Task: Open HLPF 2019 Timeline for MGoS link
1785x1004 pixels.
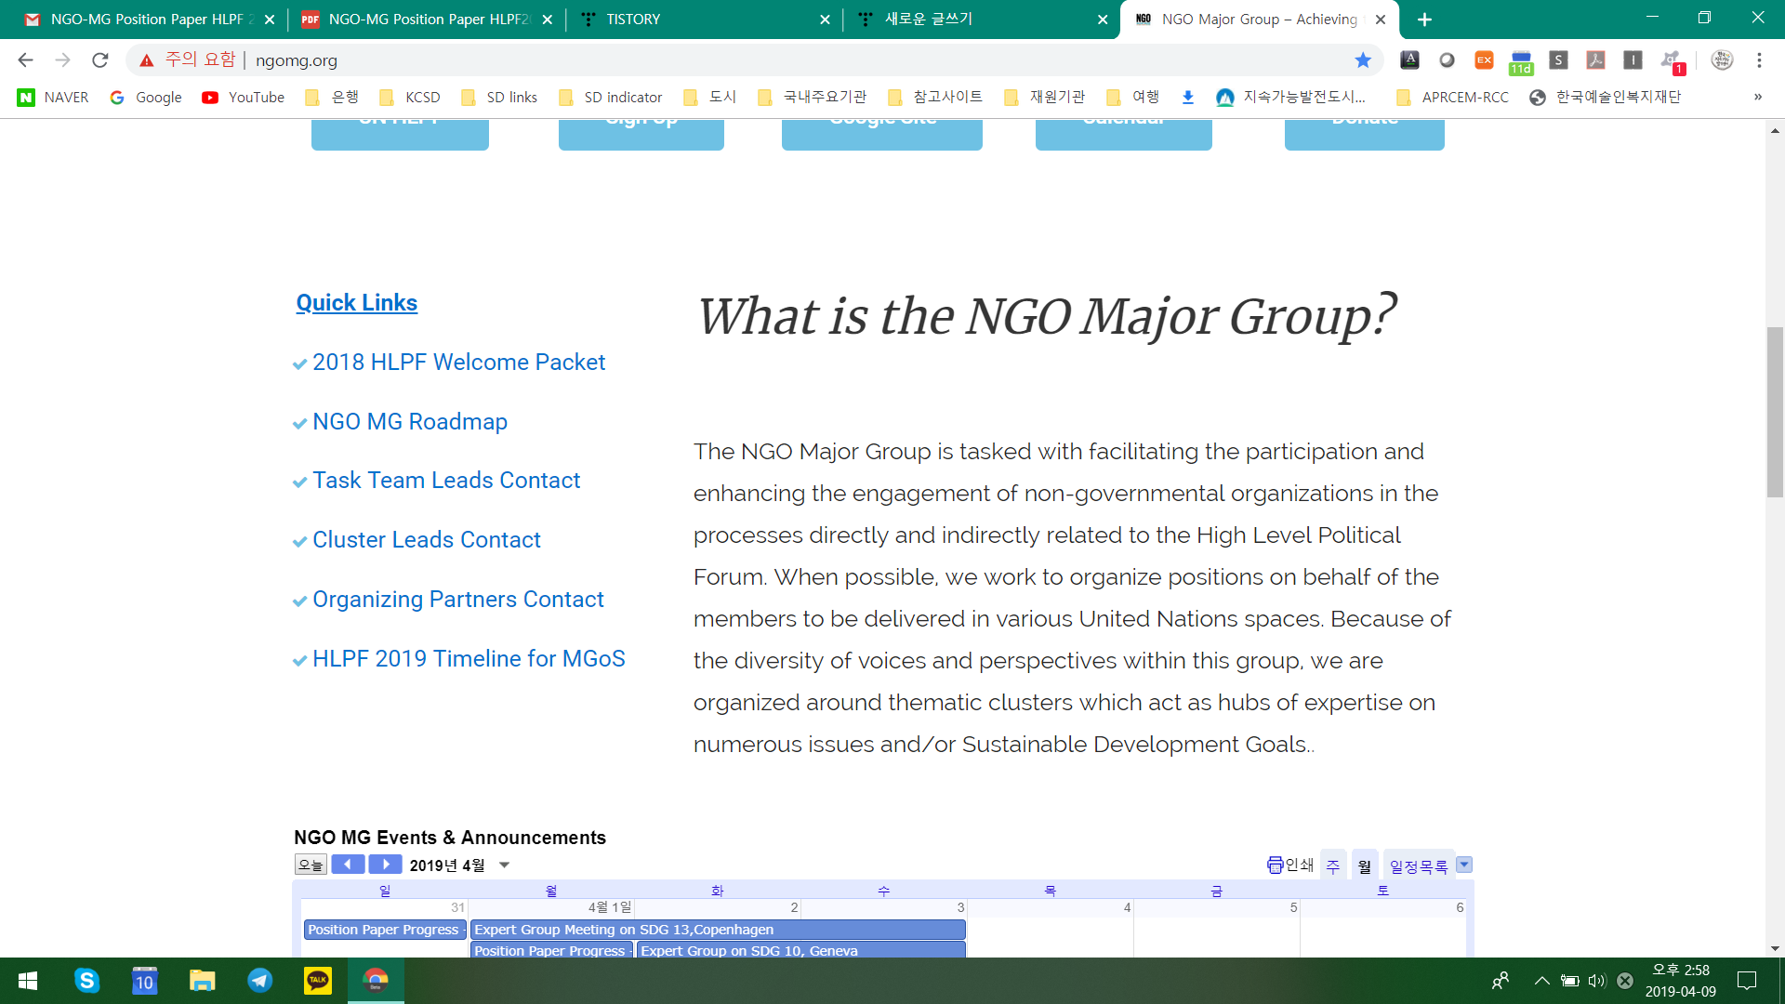Action: [468, 659]
